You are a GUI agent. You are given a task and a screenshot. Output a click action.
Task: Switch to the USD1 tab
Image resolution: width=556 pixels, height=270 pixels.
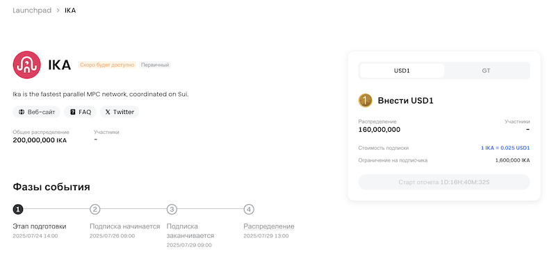pos(402,71)
